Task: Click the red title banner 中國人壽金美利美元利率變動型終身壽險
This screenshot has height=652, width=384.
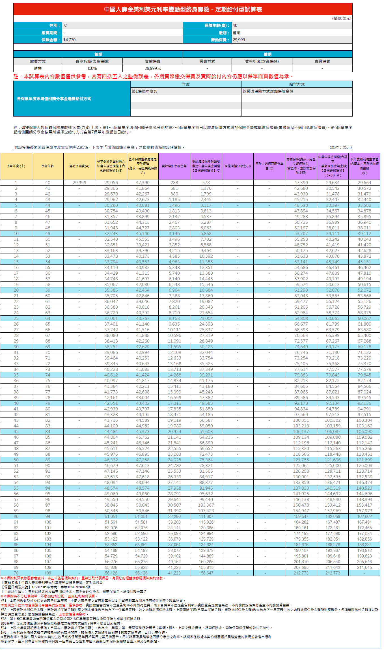Action: [x=183, y=9]
